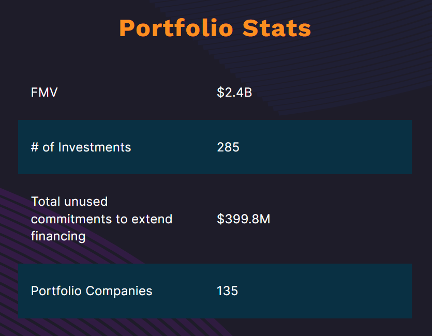Select the $2.4B value

(234, 93)
